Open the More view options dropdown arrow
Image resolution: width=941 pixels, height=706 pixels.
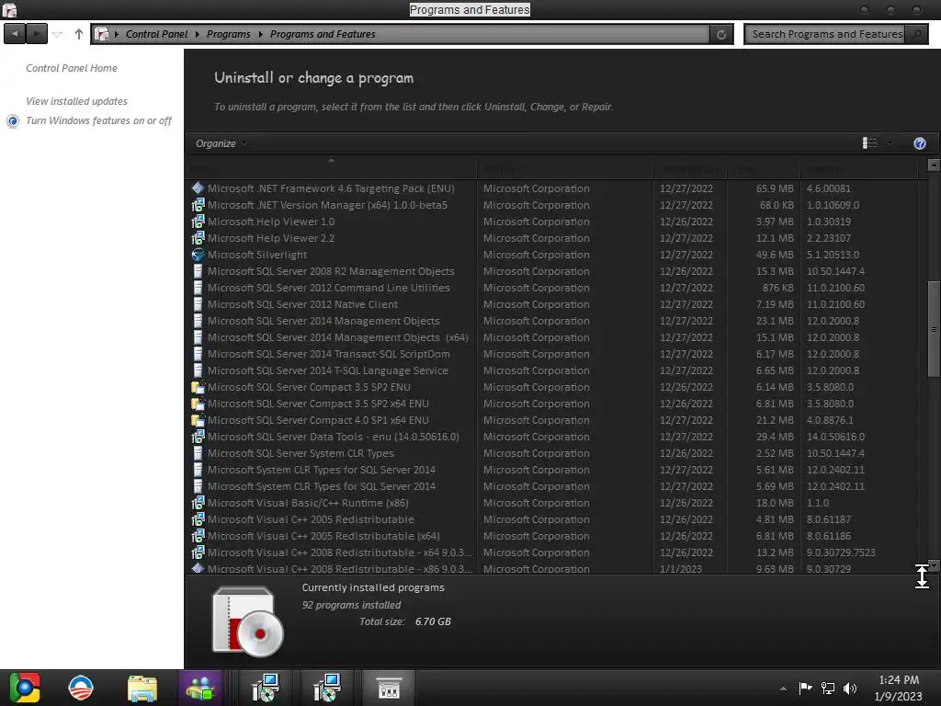890,143
